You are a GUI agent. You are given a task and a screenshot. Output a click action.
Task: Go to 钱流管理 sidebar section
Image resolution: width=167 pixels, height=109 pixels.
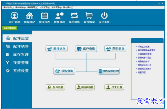coord(17,63)
